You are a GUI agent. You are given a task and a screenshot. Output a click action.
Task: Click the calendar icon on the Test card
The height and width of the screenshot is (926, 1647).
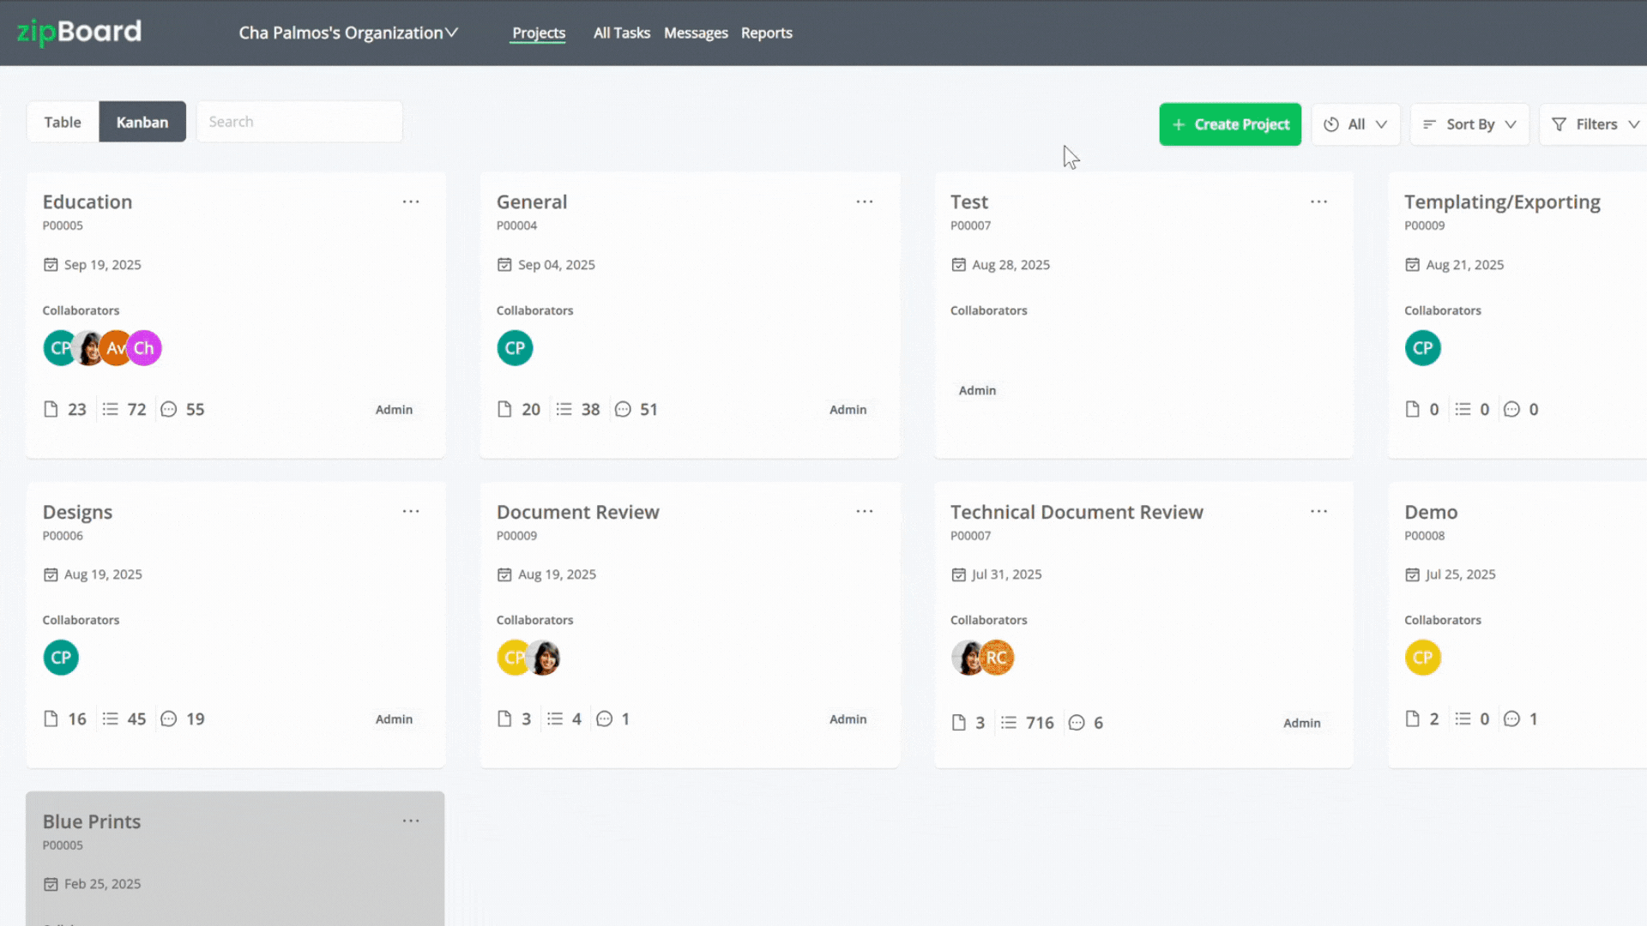[x=958, y=265]
